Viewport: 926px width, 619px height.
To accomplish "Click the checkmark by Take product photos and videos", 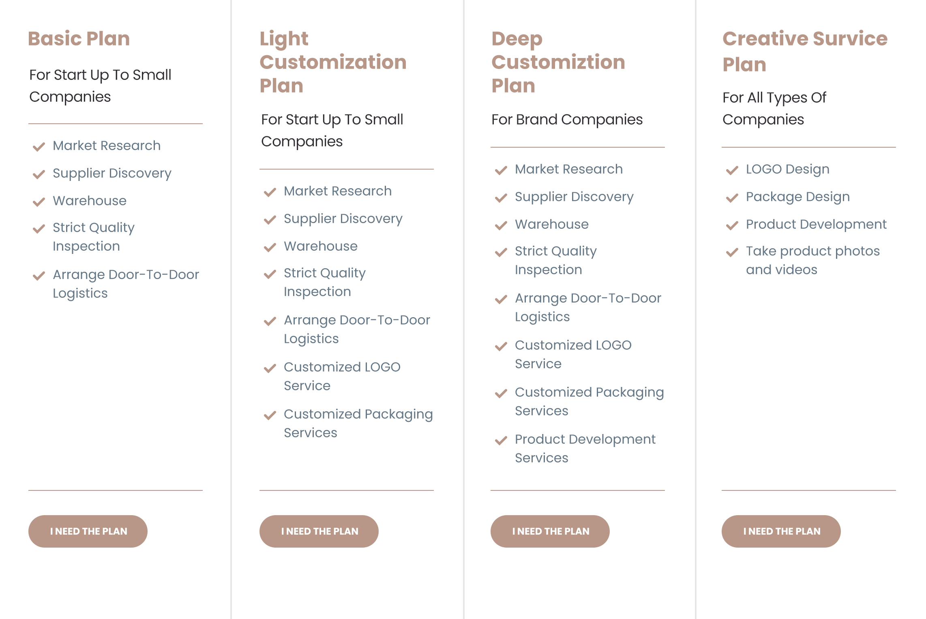I will pos(732,252).
